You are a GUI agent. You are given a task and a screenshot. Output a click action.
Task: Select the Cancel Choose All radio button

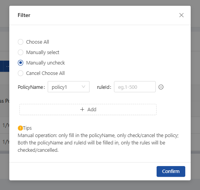[x=21, y=73]
